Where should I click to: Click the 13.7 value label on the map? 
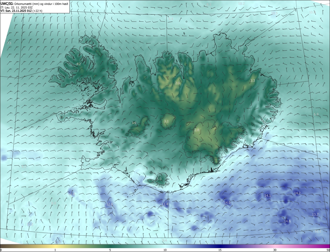click(315, 214)
